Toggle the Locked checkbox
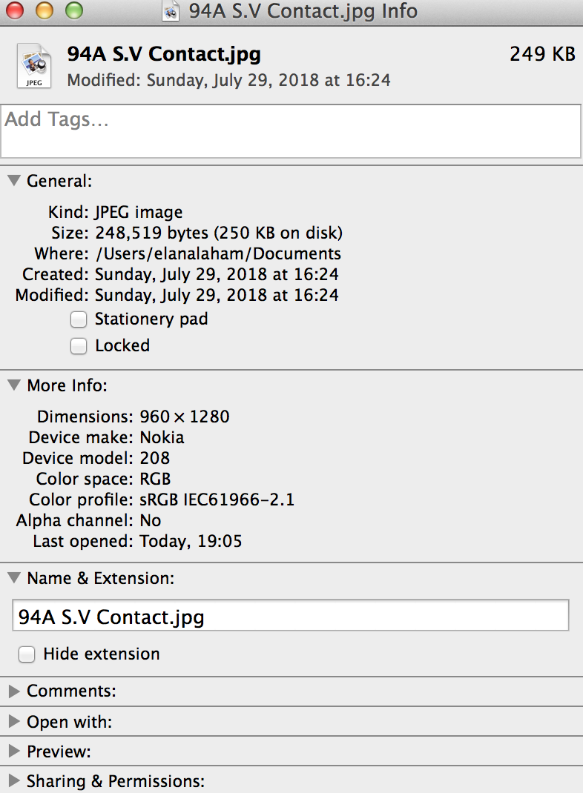 [79, 346]
